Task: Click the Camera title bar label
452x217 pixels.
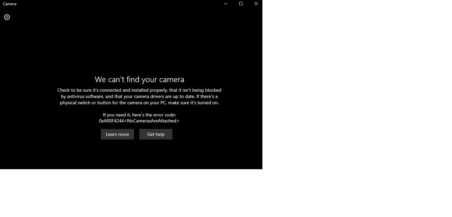Action: pos(10,4)
